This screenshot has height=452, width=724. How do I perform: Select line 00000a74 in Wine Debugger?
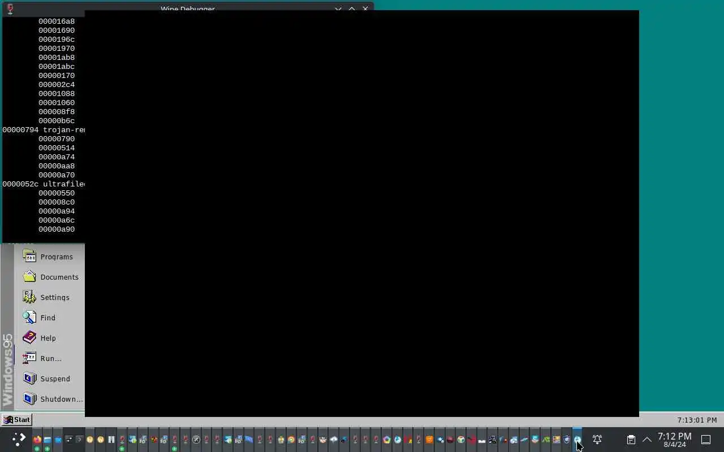pos(57,157)
